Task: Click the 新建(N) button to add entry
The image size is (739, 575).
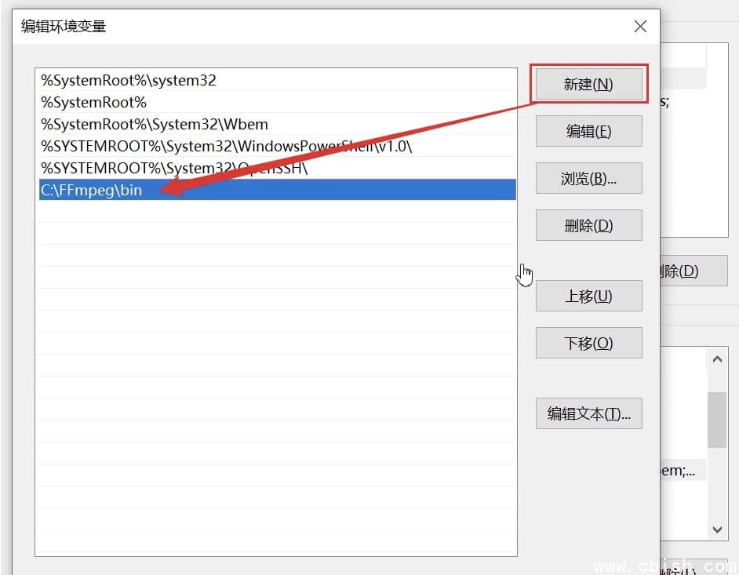Action: (x=588, y=83)
